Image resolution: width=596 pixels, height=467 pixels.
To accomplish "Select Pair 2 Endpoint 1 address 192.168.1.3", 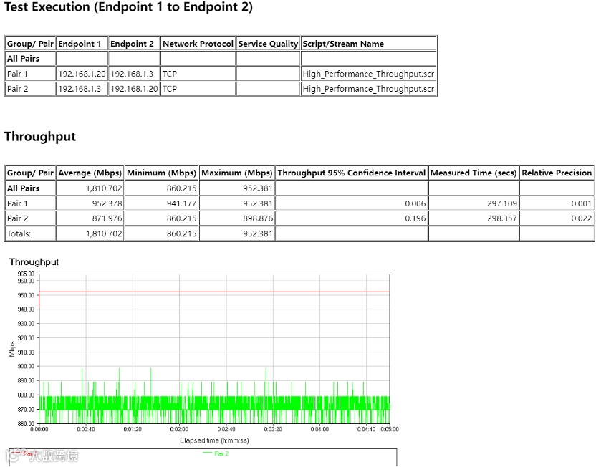I will (x=80, y=89).
